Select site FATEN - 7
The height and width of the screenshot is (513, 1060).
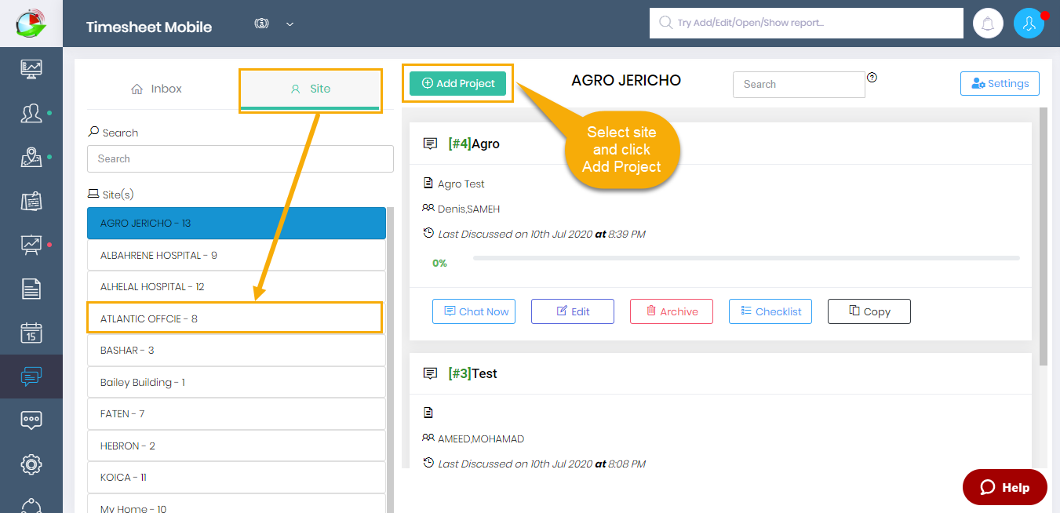[x=236, y=414]
